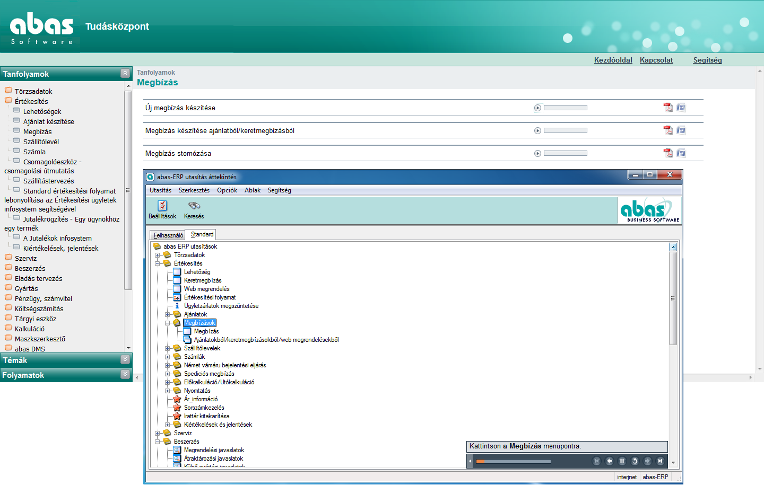Image resolution: width=764 pixels, height=485 pixels.
Task: Switch to the Standard tab
Action: tap(202, 234)
